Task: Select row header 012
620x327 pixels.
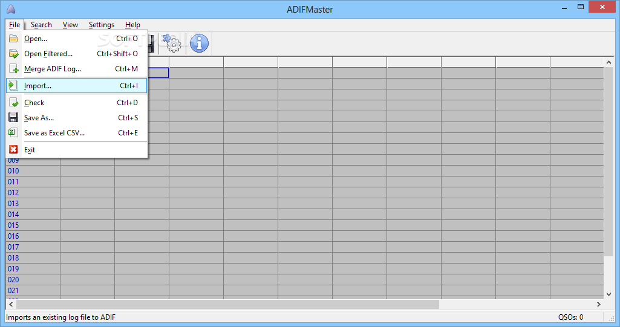Action: pyautogui.click(x=33, y=193)
